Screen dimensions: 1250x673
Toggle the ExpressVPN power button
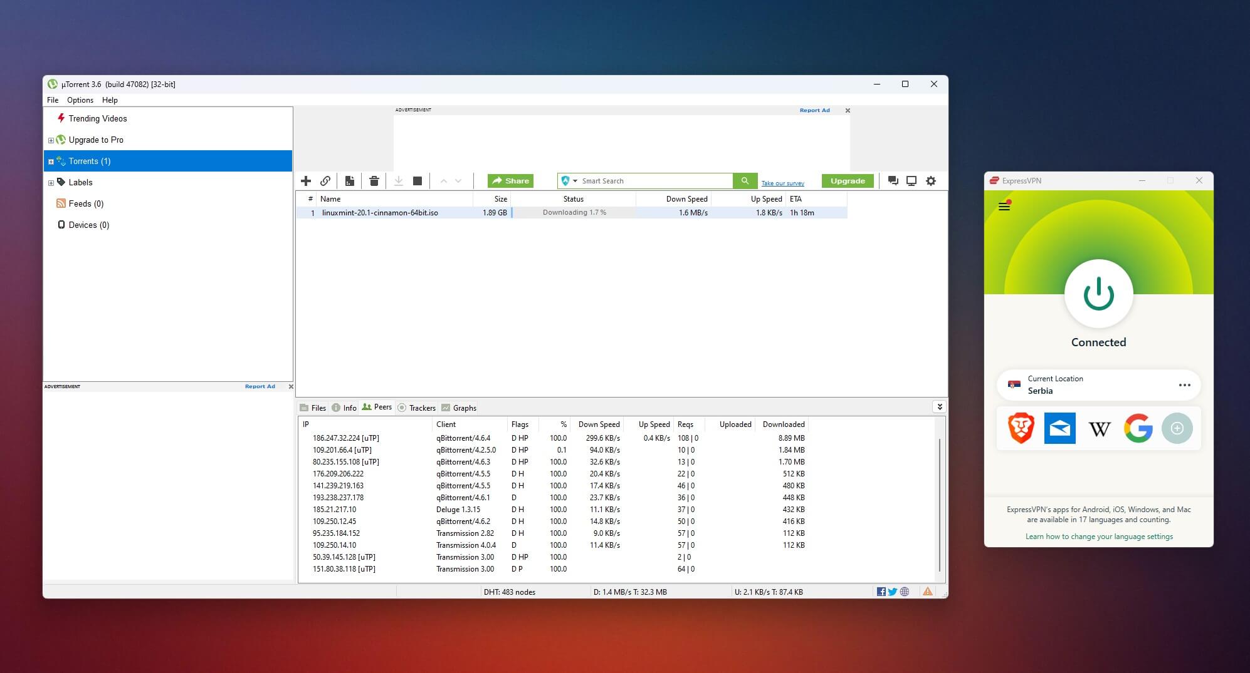point(1099,294)
